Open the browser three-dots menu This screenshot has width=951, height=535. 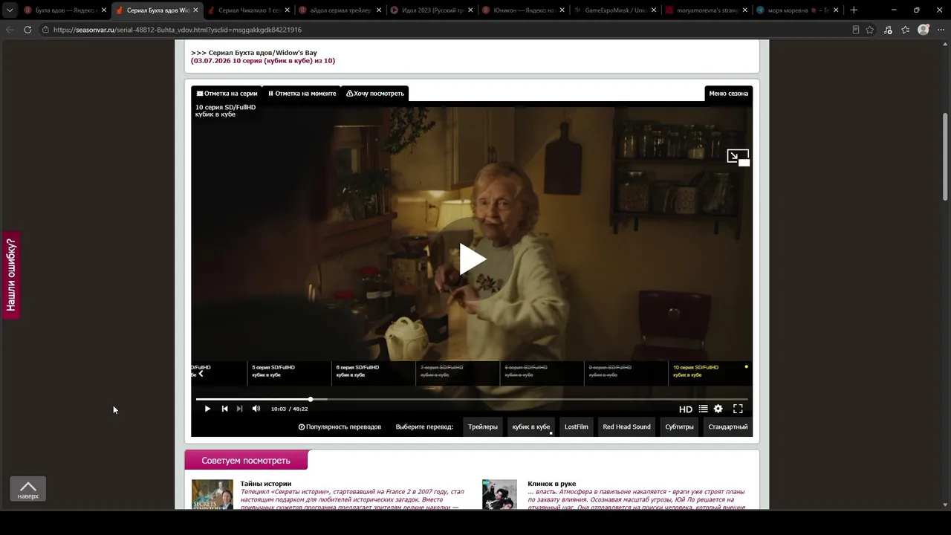tap(941, 30)
